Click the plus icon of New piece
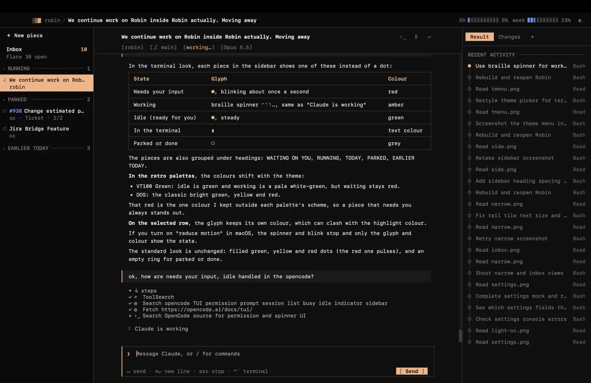Screen dimensions: 591x383 (x=8, y=35)
